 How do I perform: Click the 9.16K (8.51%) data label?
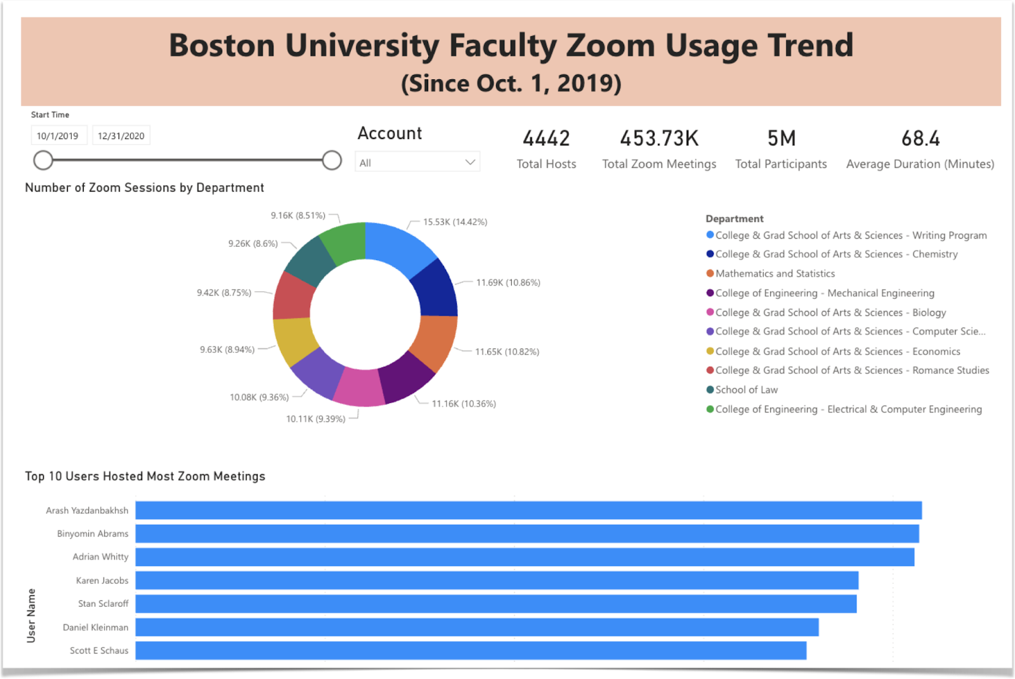click(x=298, y=216)
